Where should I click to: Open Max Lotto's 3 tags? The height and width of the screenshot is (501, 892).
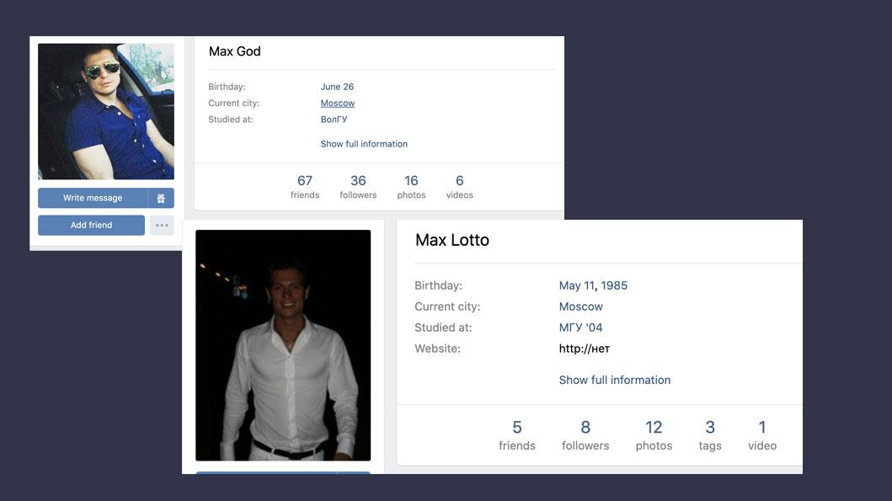point(710,435)
